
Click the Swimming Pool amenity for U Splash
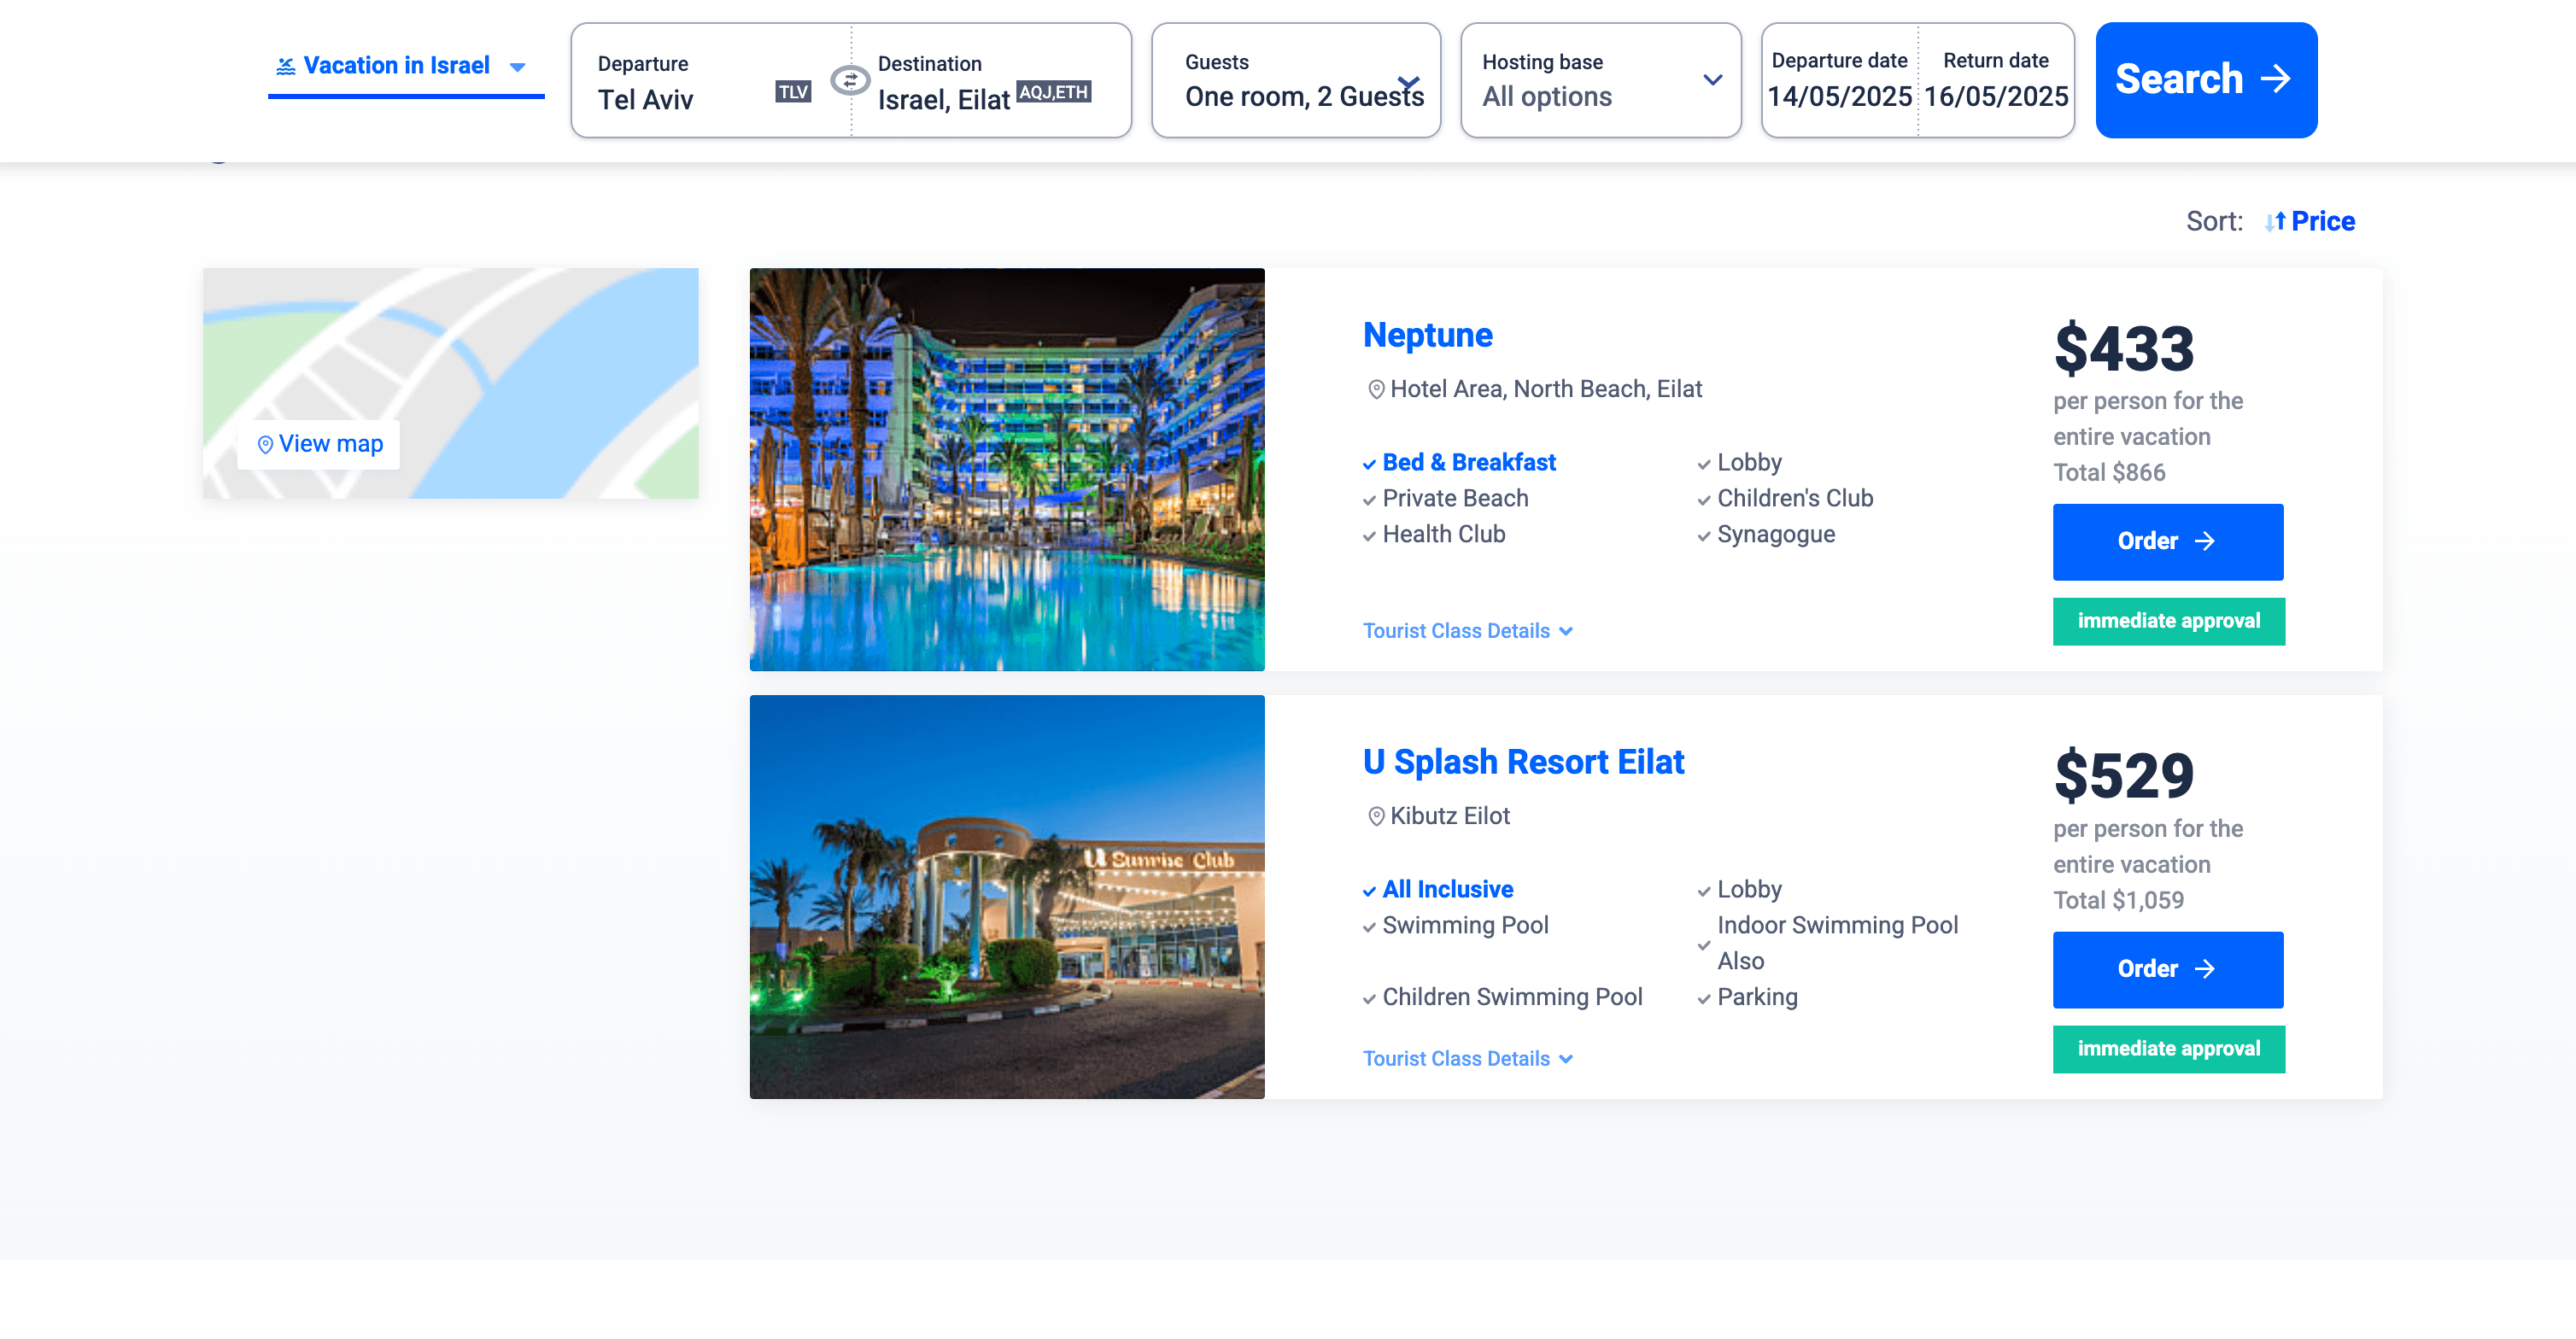coord(1465,926)
